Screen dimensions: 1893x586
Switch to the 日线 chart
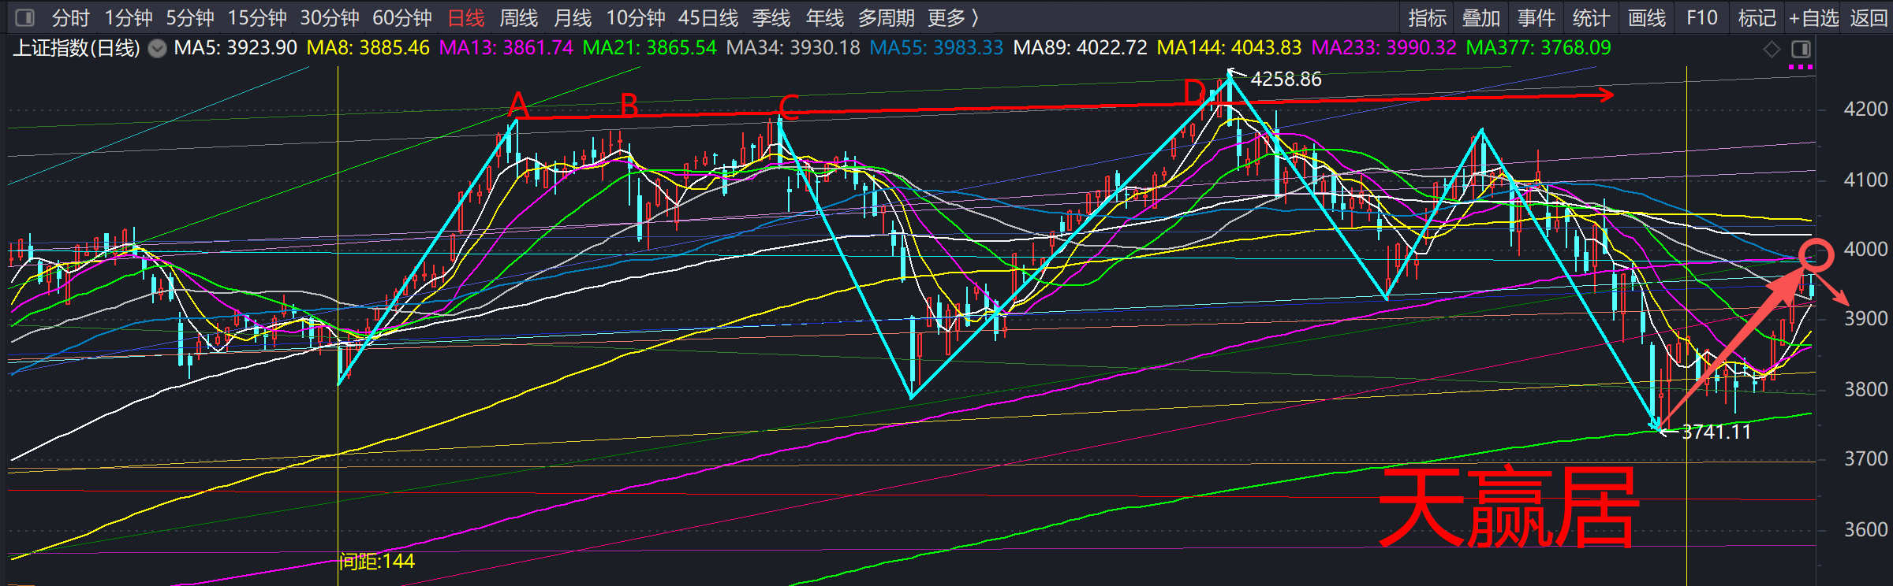click(x=466, y=17)
